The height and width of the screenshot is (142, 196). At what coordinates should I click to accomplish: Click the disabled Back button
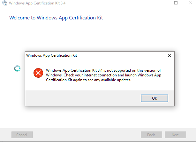click(x=151, y=135)
